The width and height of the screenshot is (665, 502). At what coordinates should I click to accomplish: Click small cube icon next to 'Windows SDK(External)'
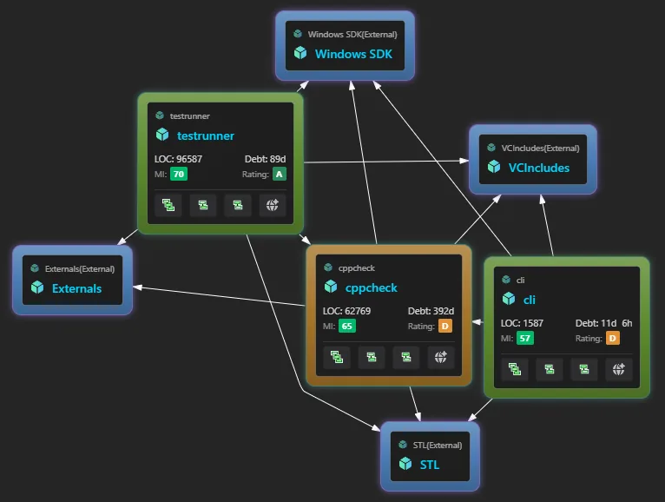298,34
